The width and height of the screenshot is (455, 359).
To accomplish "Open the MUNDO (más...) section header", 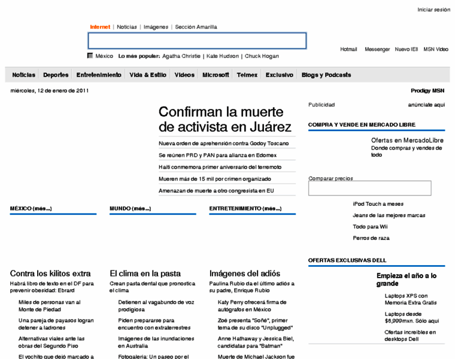I will [x=131, y=208].
